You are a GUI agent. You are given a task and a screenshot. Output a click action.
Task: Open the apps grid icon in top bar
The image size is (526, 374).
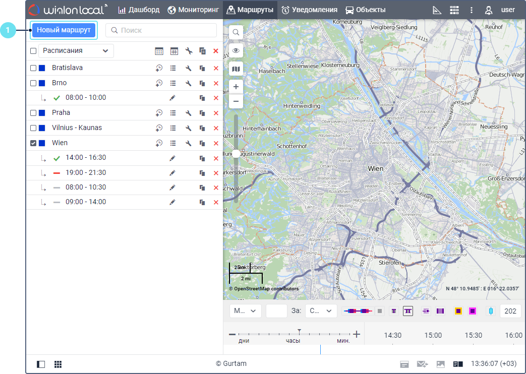[x=454, y=10]
